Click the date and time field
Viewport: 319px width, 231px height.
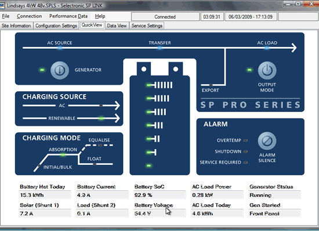coord(251,17)
